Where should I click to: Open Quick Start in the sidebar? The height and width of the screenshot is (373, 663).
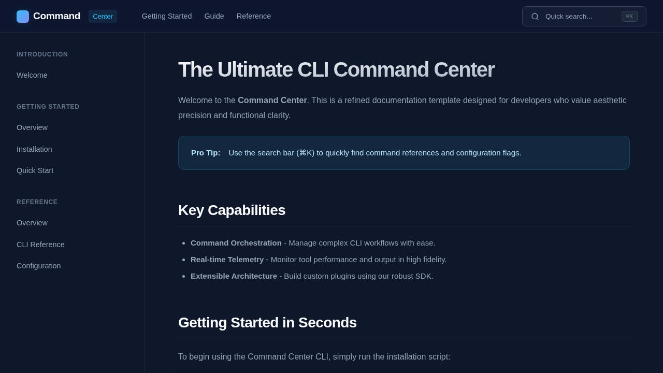pyautogui.click(x=35, y=170)
